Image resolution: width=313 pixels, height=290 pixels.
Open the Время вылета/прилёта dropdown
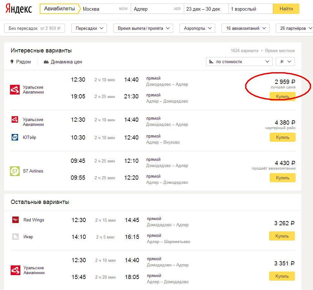(x=143, y=28)
